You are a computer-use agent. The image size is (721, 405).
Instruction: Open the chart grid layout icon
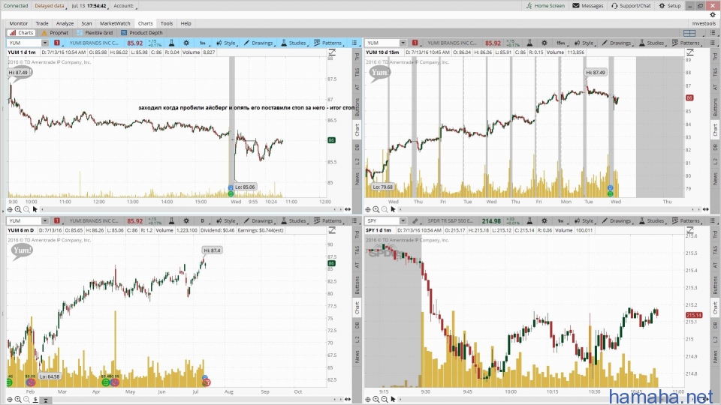tap(689, 33)
